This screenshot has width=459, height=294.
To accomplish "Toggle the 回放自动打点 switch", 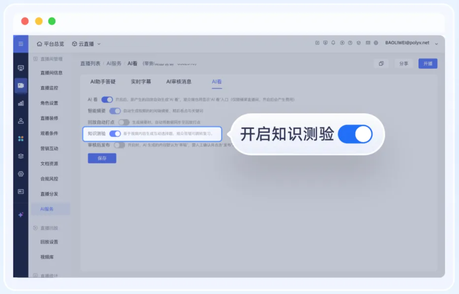I will 124,122.
